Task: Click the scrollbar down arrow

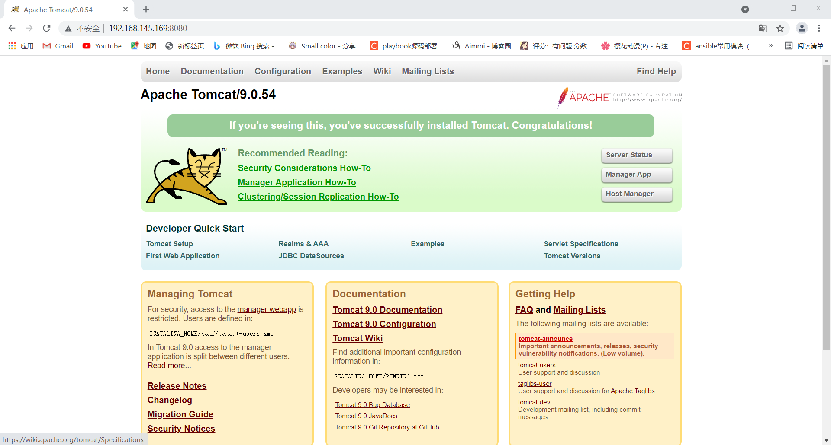Action: tap(826, 440)
